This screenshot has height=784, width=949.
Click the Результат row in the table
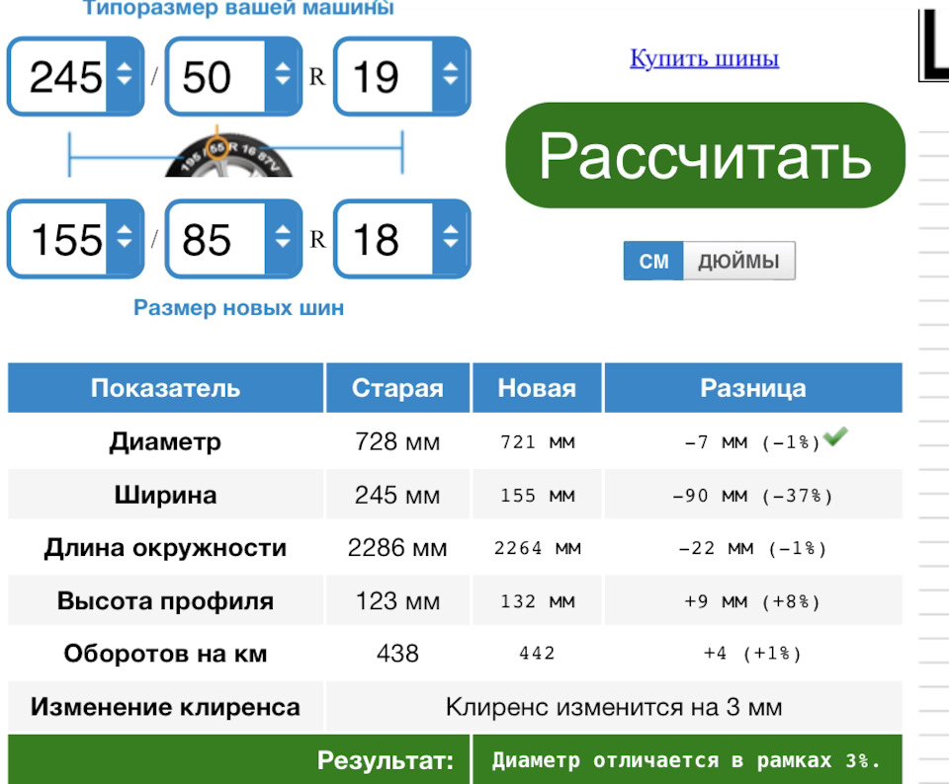(386, 760)
